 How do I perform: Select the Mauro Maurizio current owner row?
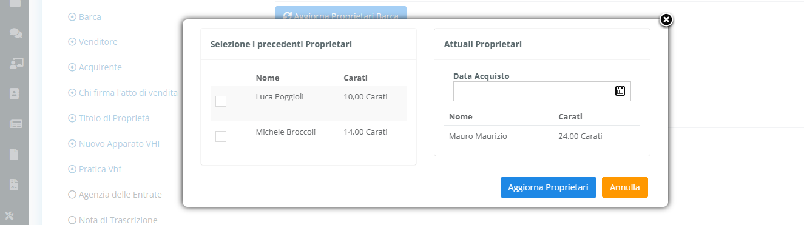[x=542, y=136]
